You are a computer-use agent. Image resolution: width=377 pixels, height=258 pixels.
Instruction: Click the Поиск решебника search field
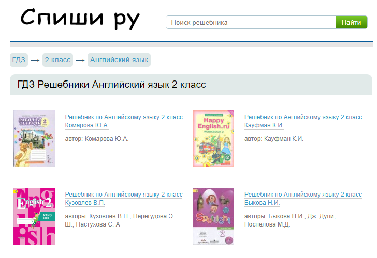tap(251, 22)
